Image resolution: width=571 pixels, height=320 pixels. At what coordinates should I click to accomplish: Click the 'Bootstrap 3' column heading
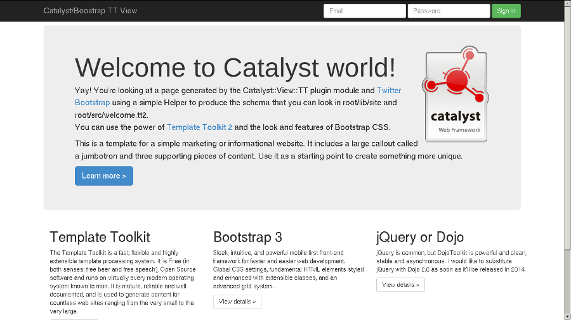coord(247,237)
